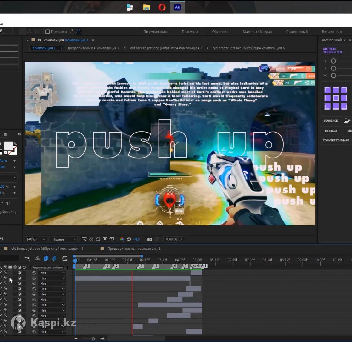Click the subscript T text style icon
This screenshot has height=342, width=352.
pyautogui.click(x=8, y=204)
